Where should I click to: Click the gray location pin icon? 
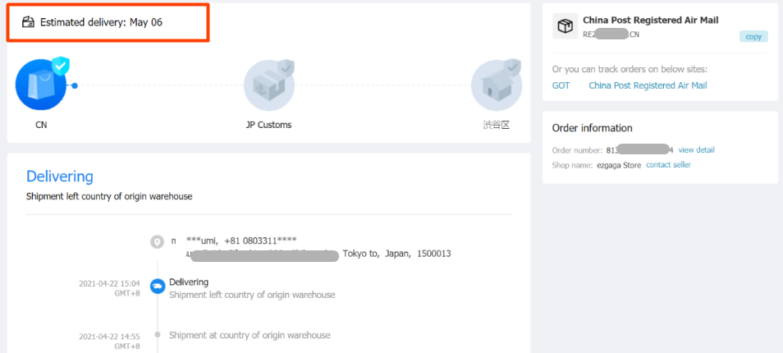[157, 242]
